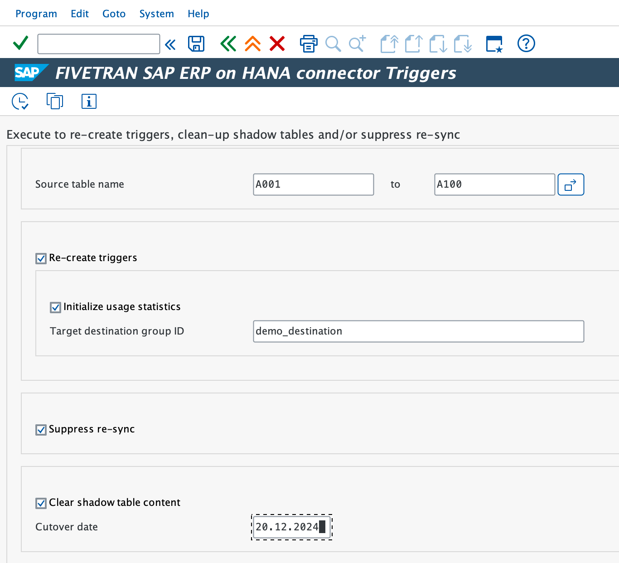Open the Edit menu
This screenshot has height=563, width=619.
80,14
